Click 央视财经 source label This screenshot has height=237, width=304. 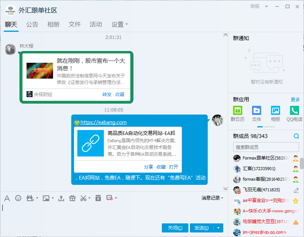(43, 94)
